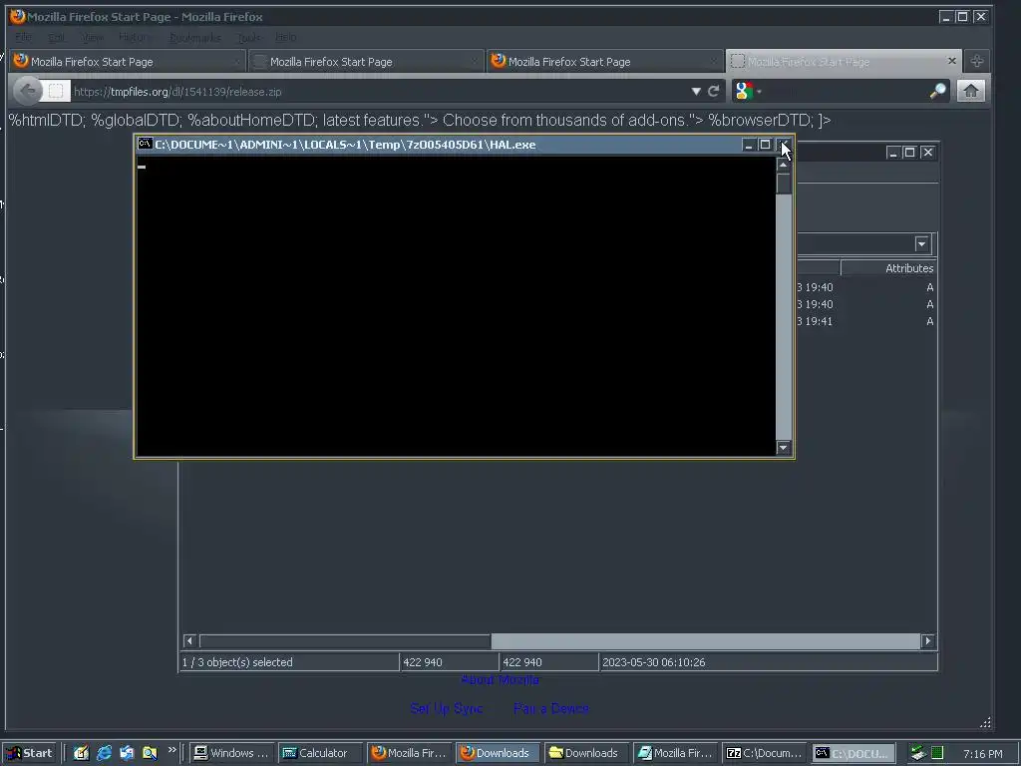Launch the first quick launch icon beside Start
The image size is (1021, 766).
click(x=81, y=753)
